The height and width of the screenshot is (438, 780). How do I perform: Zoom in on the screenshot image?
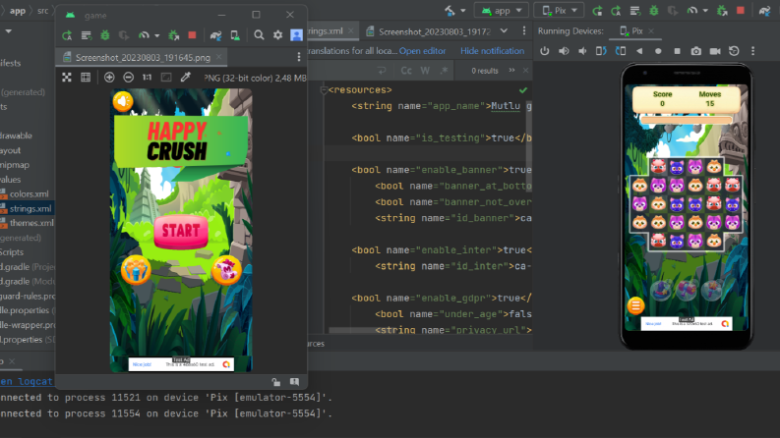click(109, 77)
